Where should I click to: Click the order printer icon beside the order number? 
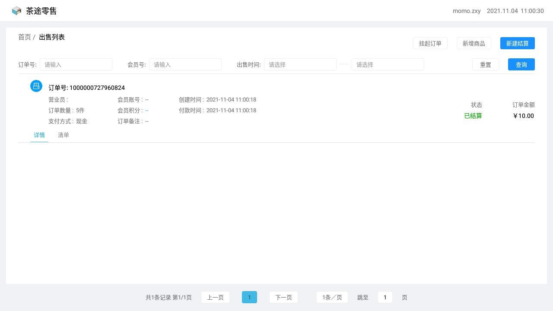pos(36,86)
